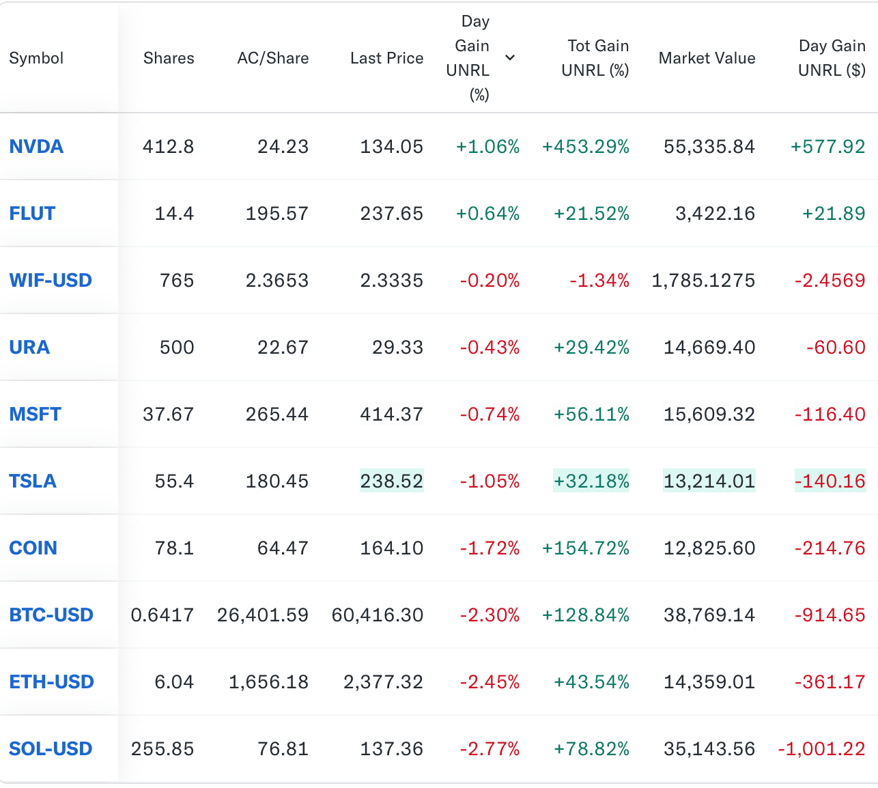The image size is (878, 788).
Task: Select URA total gain +29.42%
Action: (x=592, y=348)
